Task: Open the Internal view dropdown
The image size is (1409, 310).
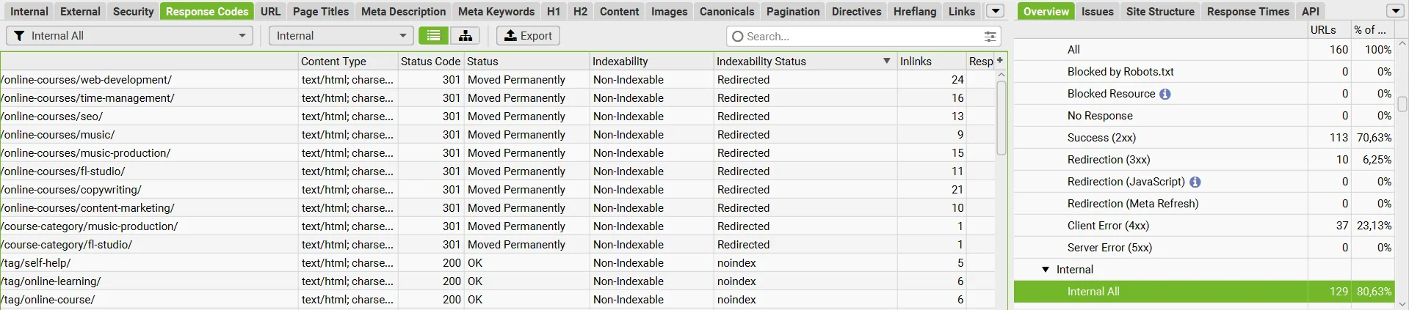Action: (x=341, y=36)
